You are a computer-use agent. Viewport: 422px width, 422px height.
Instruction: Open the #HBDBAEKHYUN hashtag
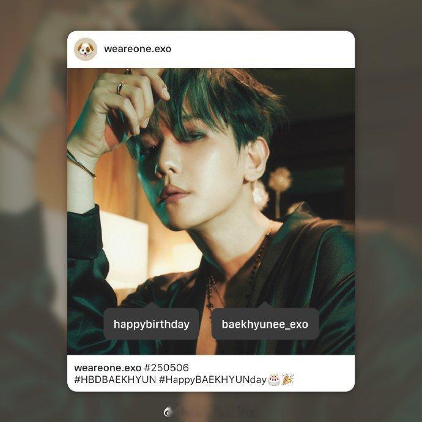[115, 380]
